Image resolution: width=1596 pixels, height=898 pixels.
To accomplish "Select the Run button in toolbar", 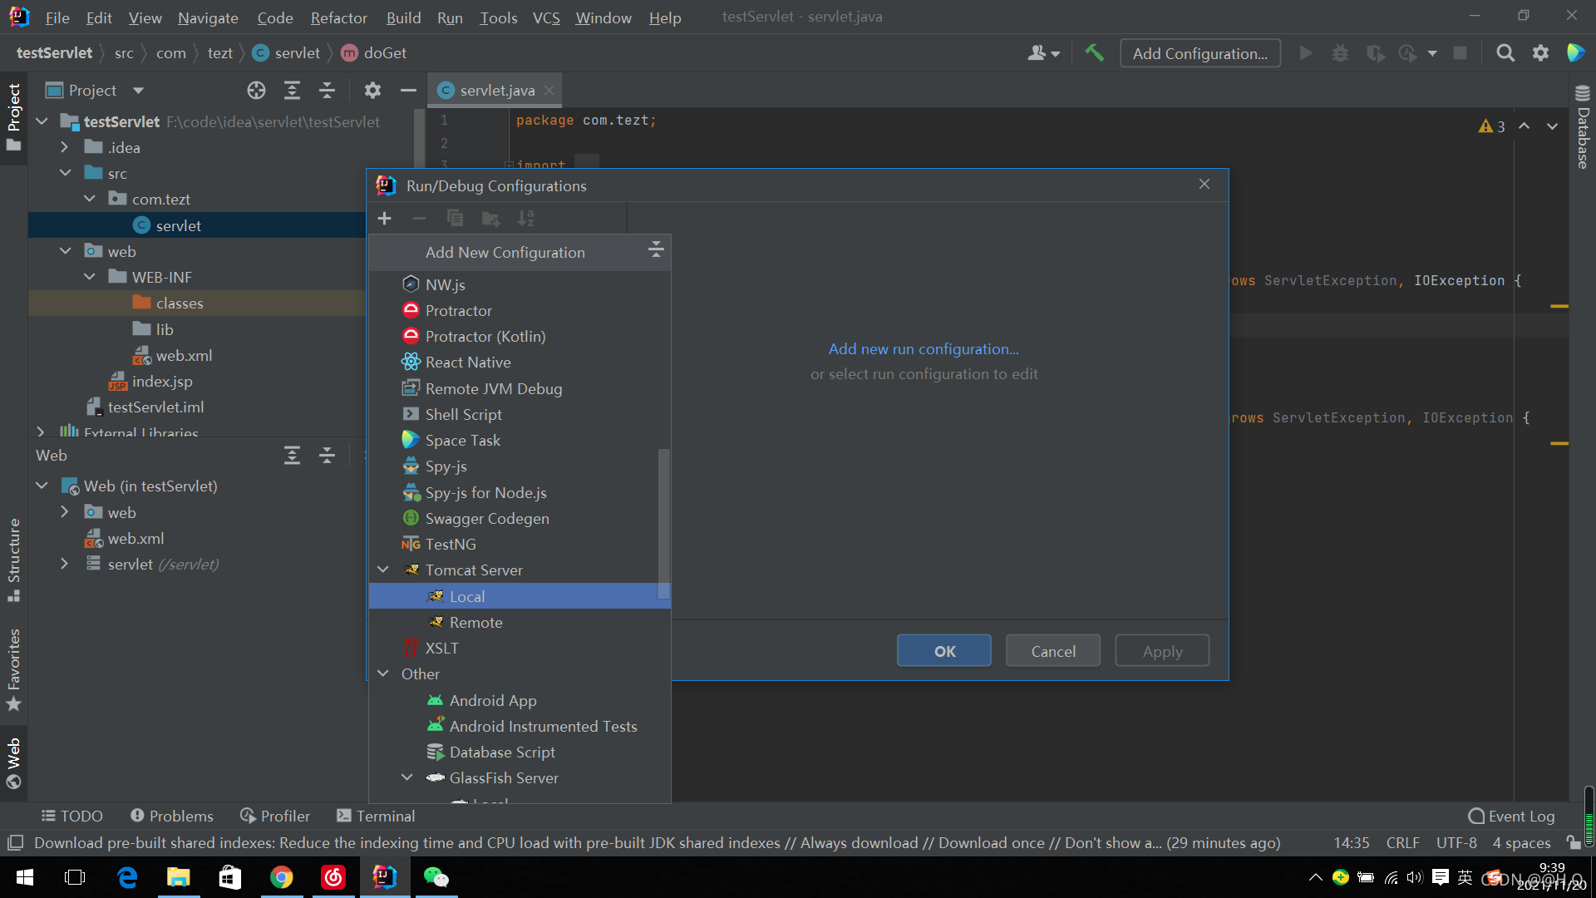I will point(1306,52).
